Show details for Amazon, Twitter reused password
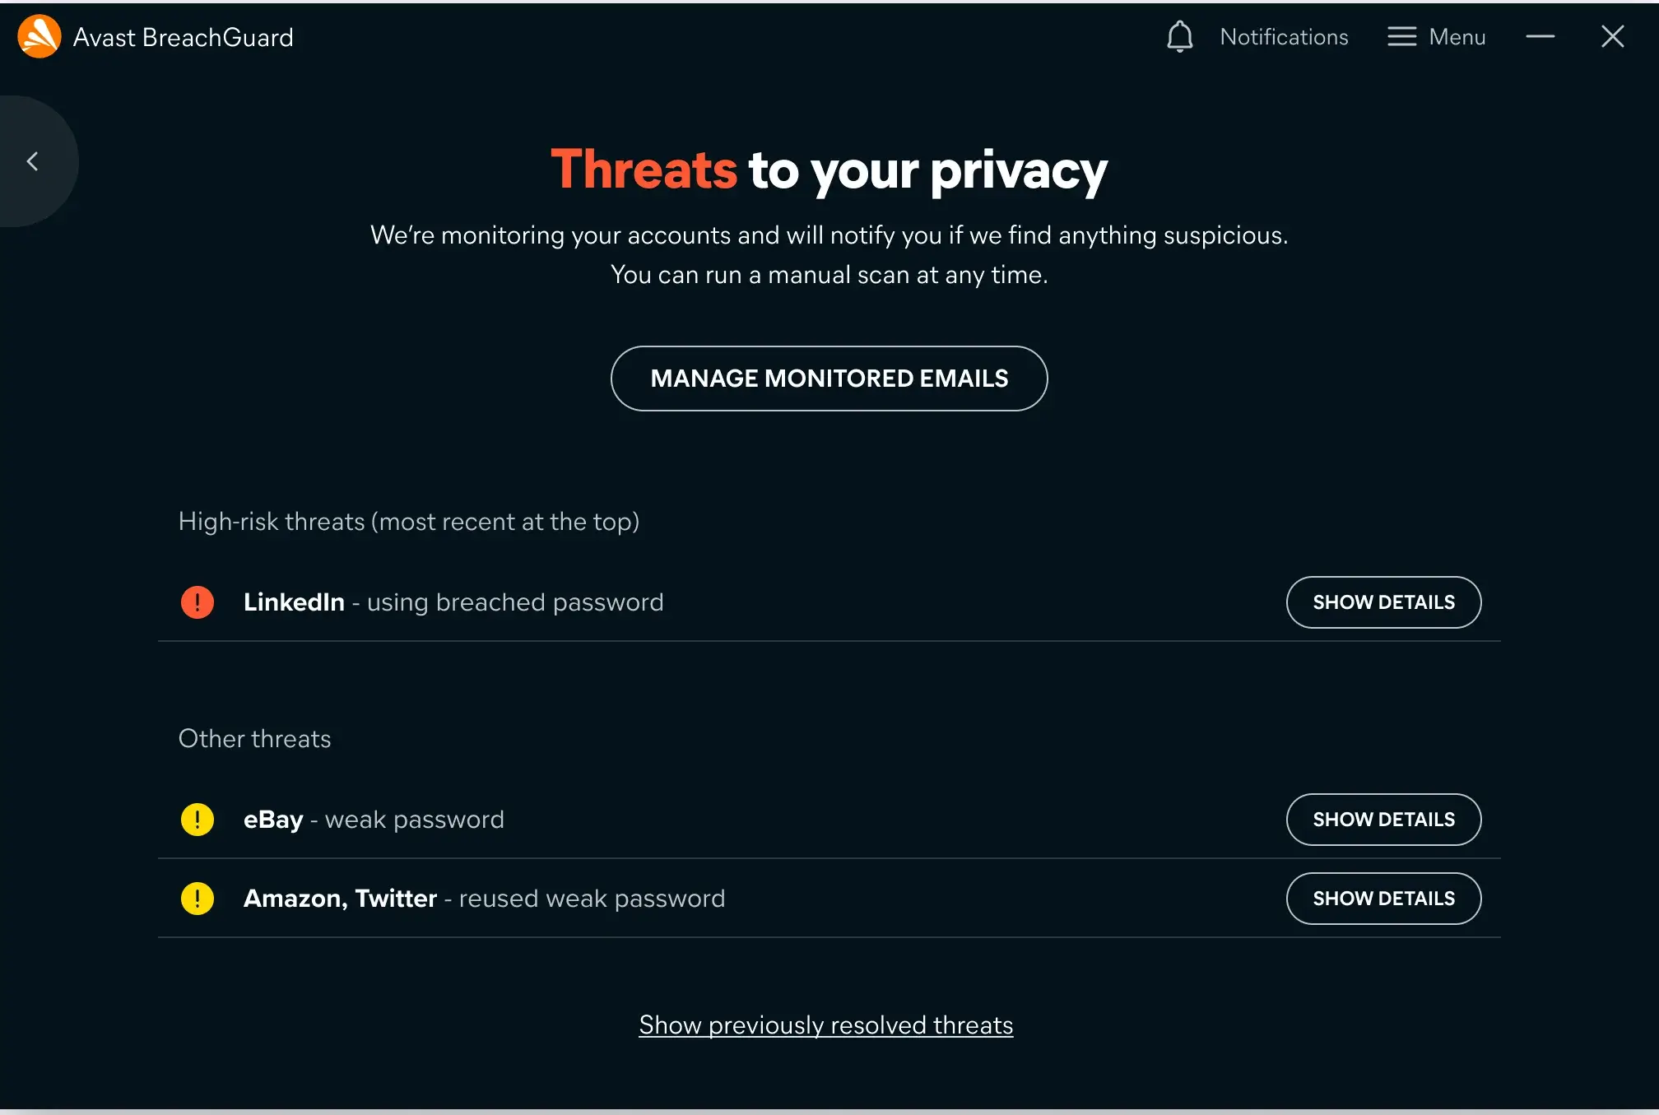 [1383, 899]
